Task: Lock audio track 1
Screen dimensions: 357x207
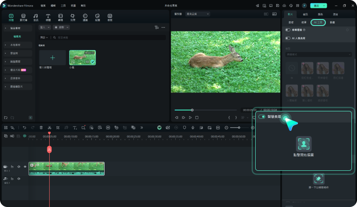Action: 12,179
